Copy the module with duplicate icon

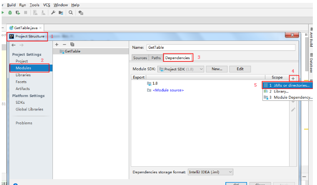tap(72, 44)
